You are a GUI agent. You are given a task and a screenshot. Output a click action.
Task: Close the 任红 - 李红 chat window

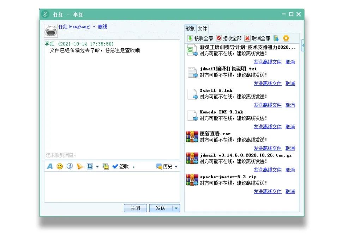click(x=299, y=14)
